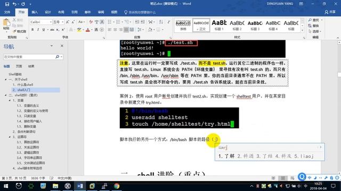Click the Replace icon in Editing group
Viewport: 341px width, 191px height.
click(x=310, y=25)
